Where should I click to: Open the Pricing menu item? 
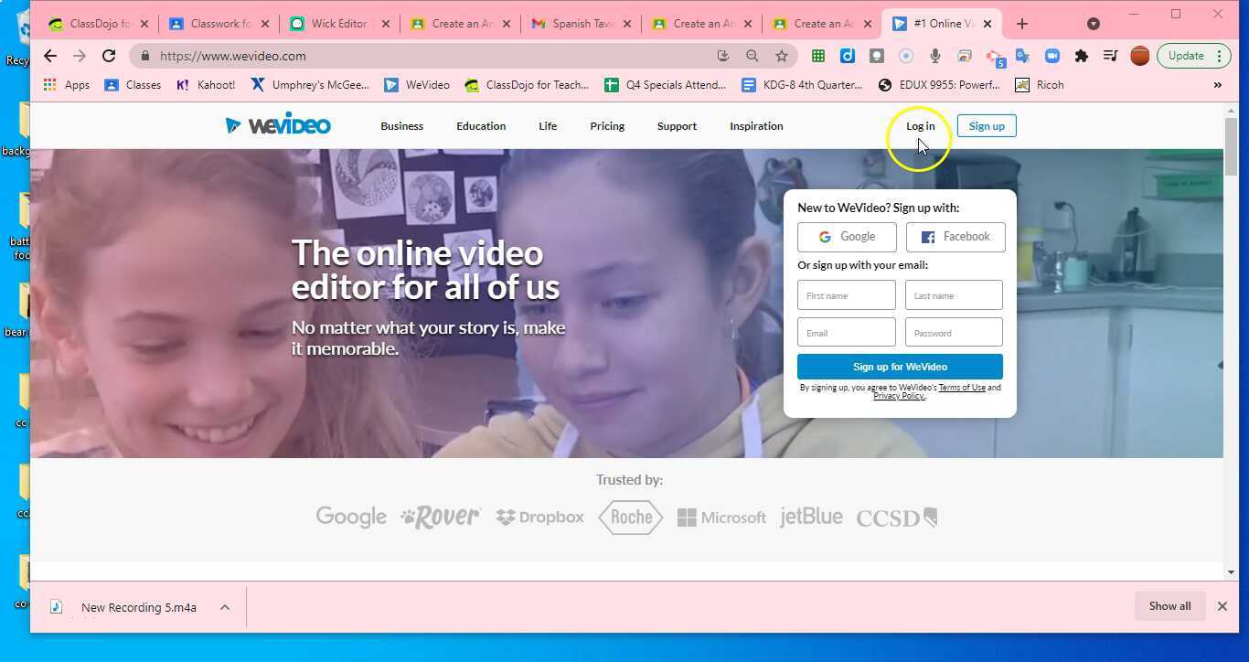(x=607, y=126)
